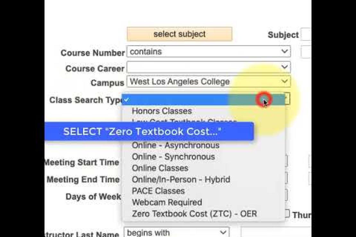Click the Campus dropdown chevron arrow
The width and height of the screenshot is (356, 237).
[x=284, y=81]
